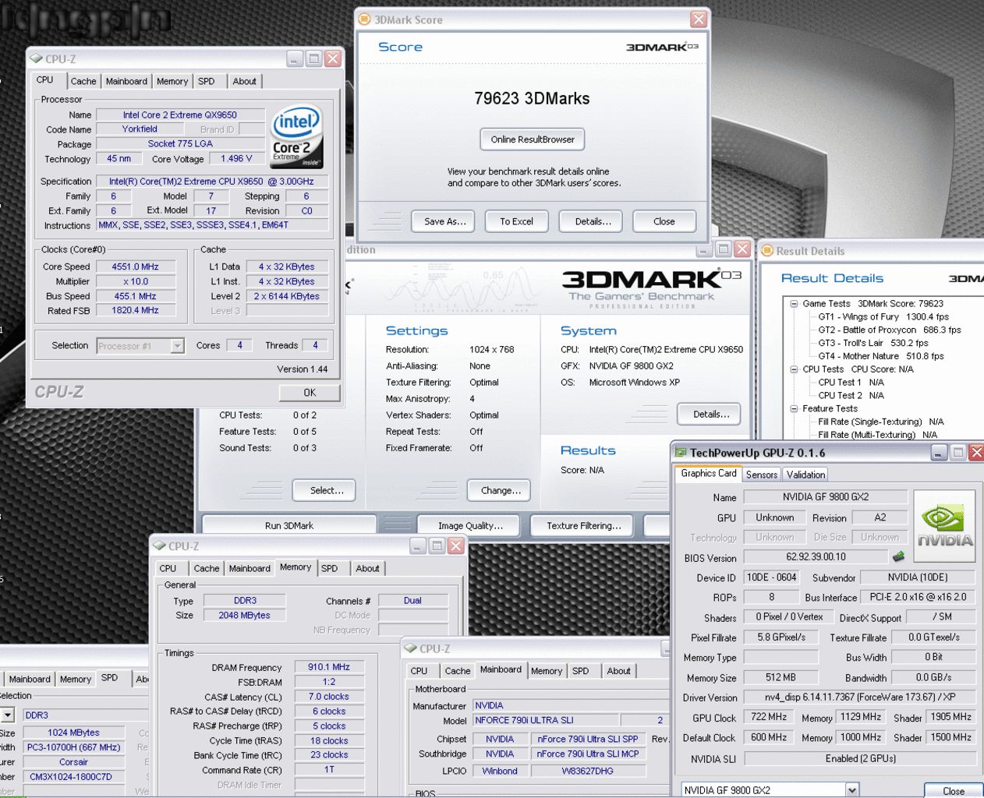
Task: Click the Part Number CM3X1024-1800C7D
Action: click(73, 777)
